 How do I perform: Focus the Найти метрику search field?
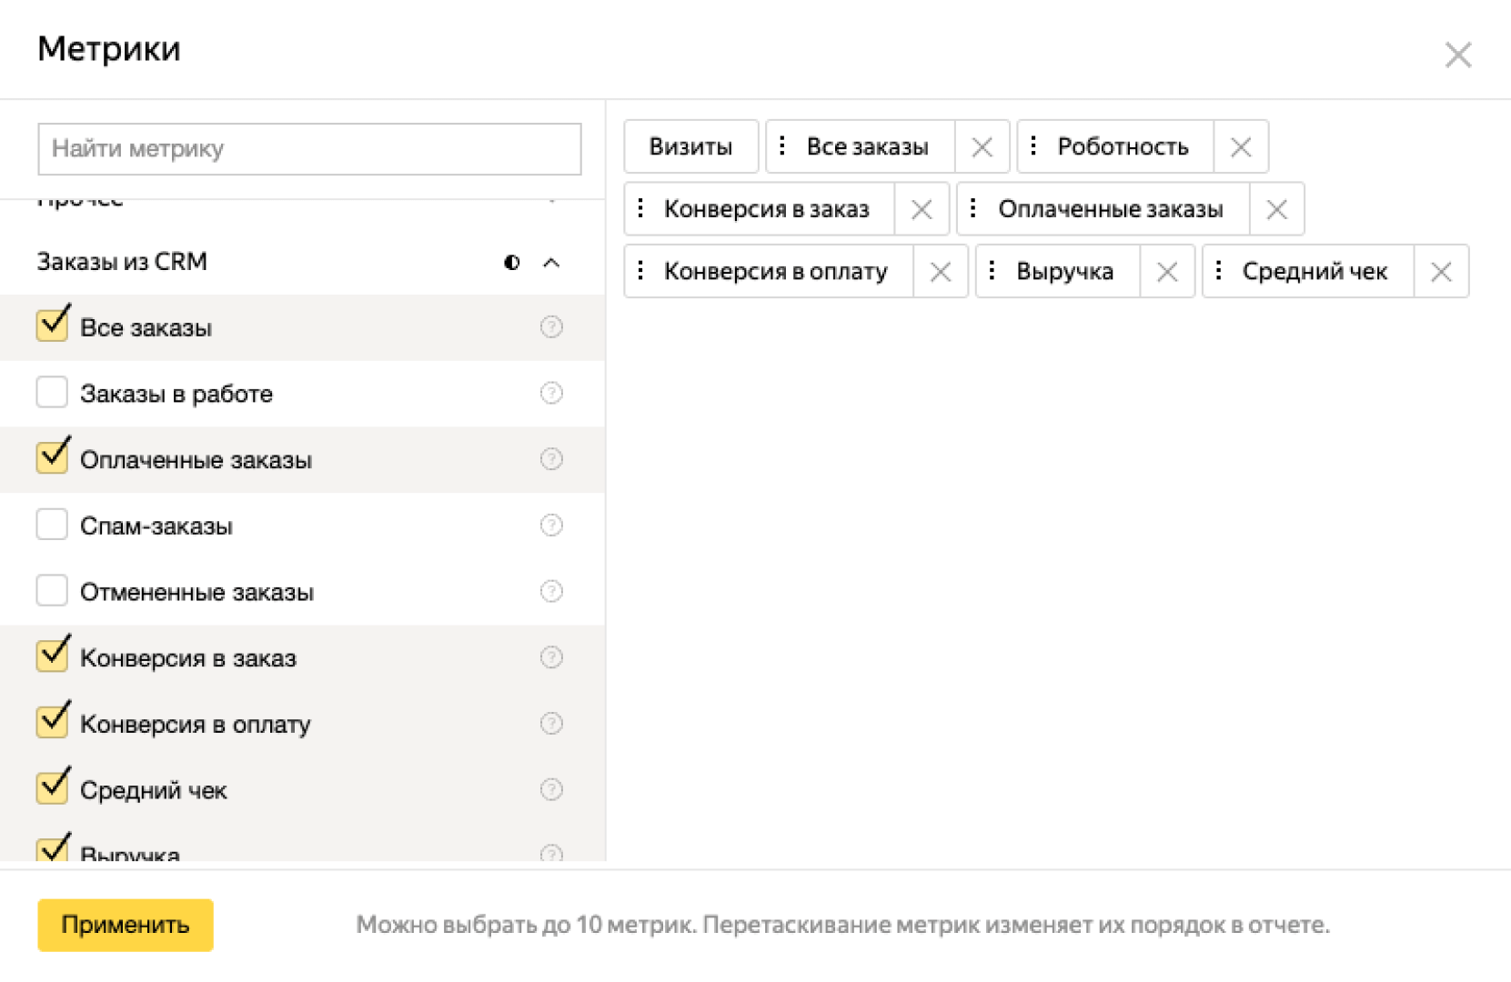click(309, 149)
